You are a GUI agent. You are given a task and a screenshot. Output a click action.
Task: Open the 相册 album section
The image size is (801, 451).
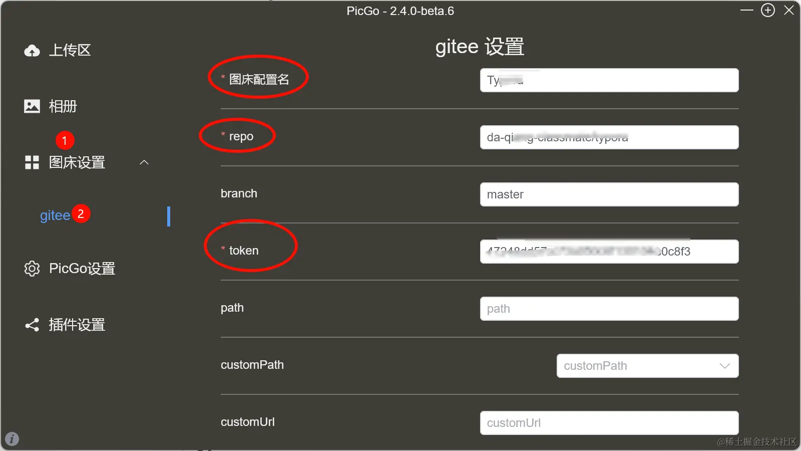click(x=63, y=106)
